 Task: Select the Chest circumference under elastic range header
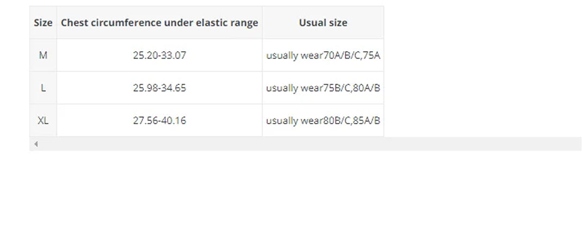click(x=159, y=23)
